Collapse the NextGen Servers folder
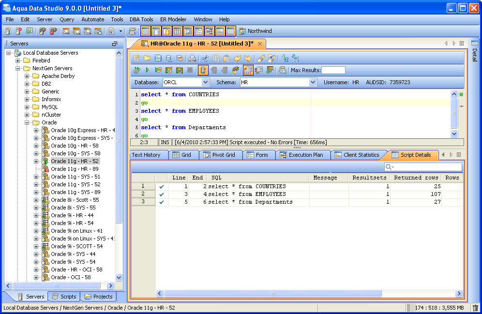 18,68
